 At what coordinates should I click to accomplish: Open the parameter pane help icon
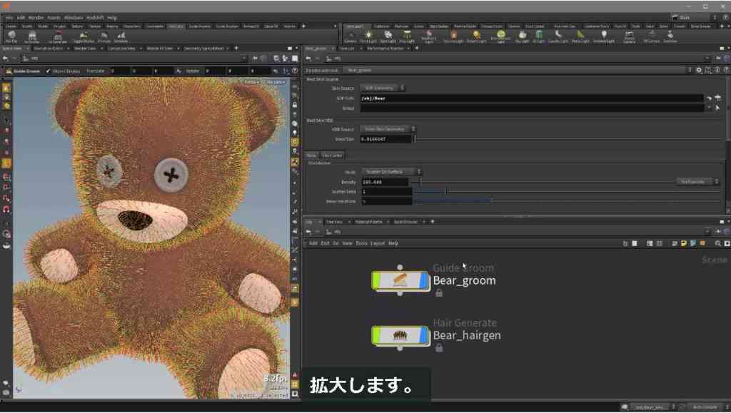[x=726, y=71]
